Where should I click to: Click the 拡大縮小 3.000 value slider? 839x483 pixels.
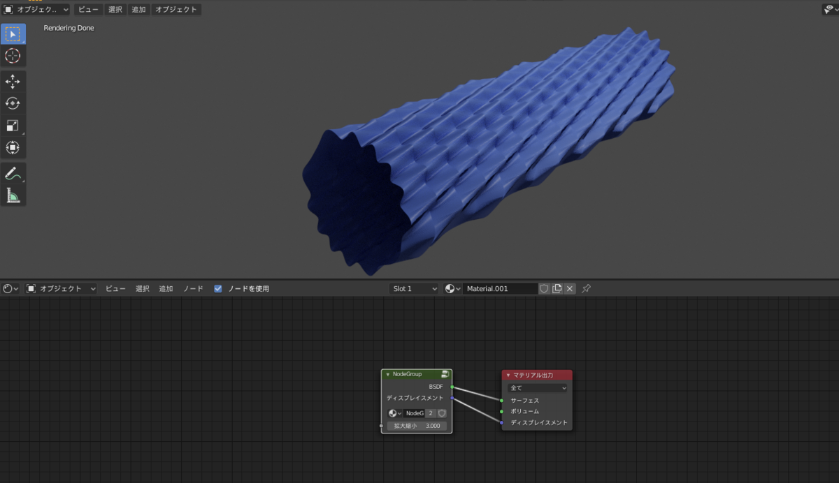(417, 426)
